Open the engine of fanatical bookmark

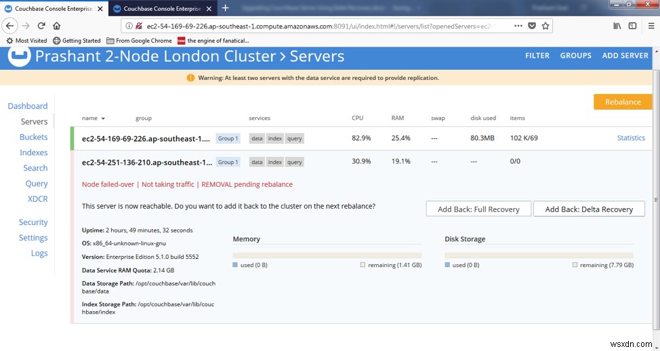click(213, 41)
